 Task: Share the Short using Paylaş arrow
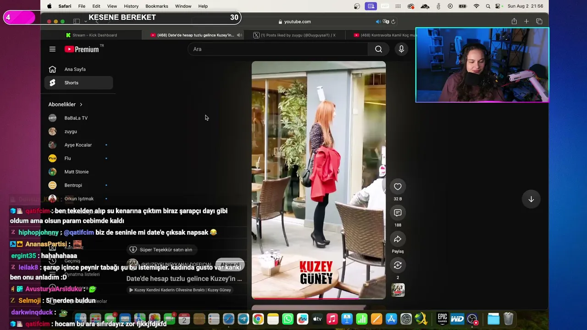pos(398,239)
